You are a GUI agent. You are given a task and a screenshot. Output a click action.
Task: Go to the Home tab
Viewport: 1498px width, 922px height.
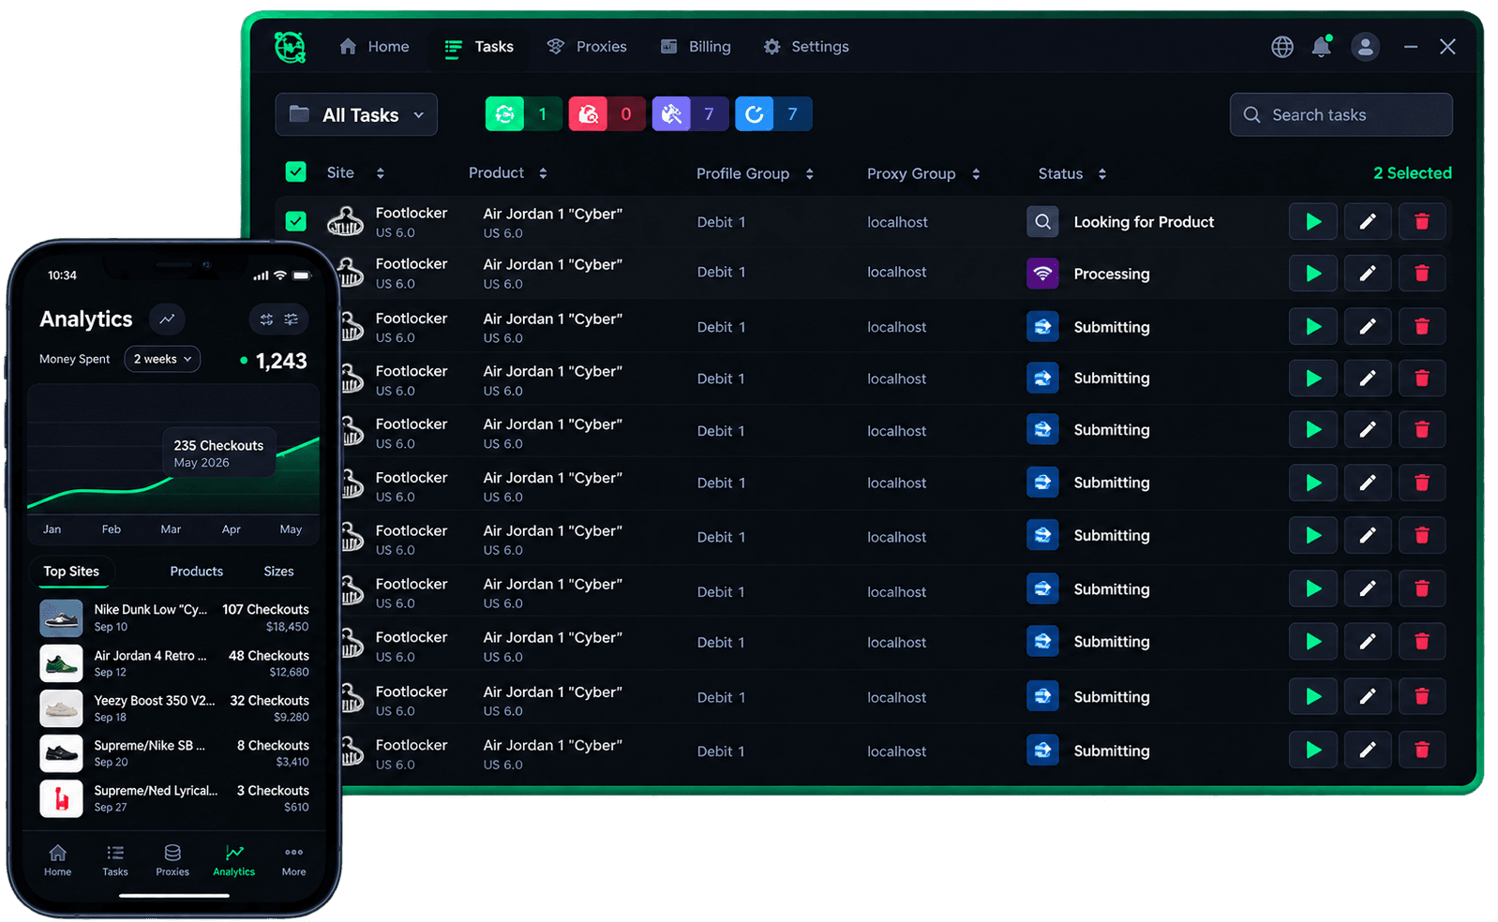(374, 47)
